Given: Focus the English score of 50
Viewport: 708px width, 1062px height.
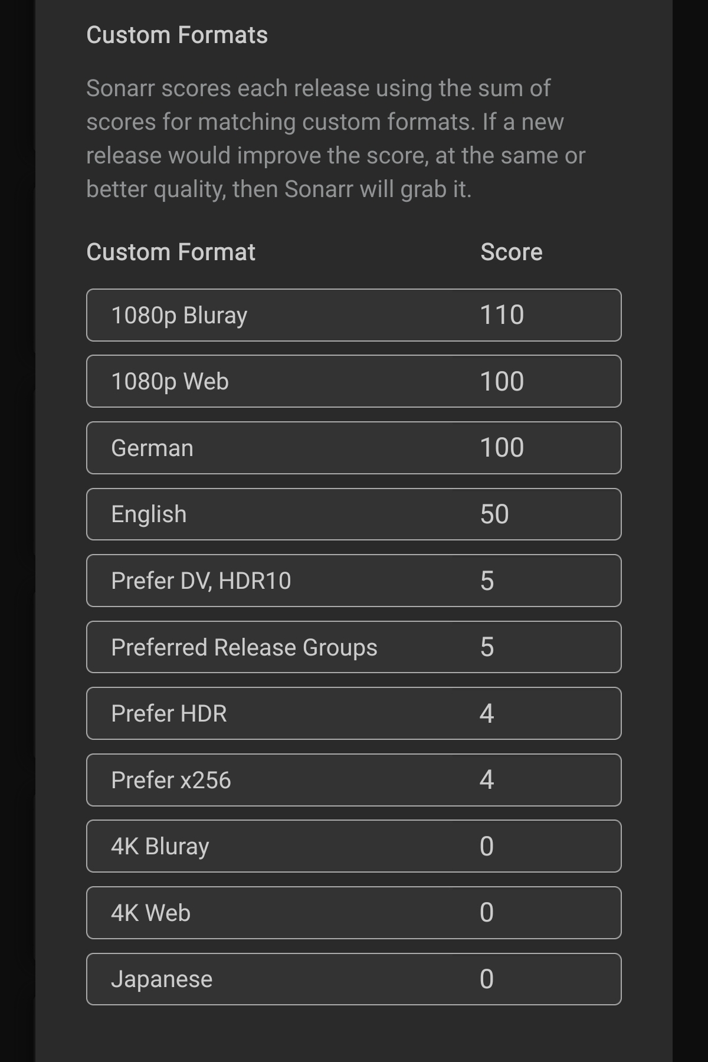Looking at the screenshot, I should tap(494, 514).
